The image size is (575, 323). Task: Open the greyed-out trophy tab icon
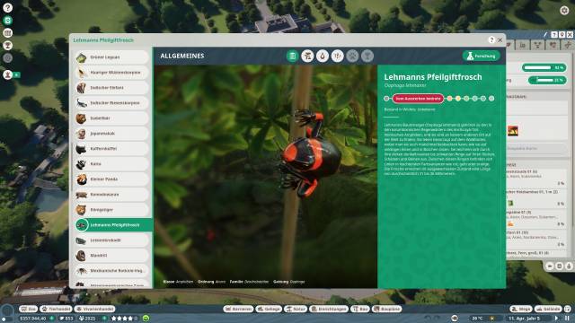click(367, 56)
